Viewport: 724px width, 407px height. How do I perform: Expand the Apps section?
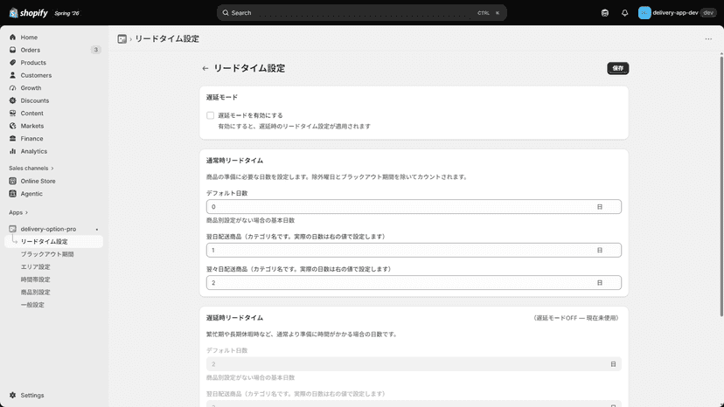(18, 212)
